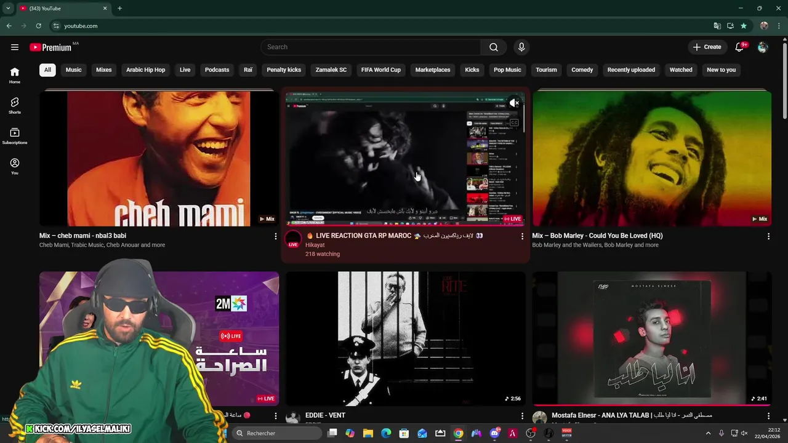Select the Recently uploaded chip

[631, 70]
